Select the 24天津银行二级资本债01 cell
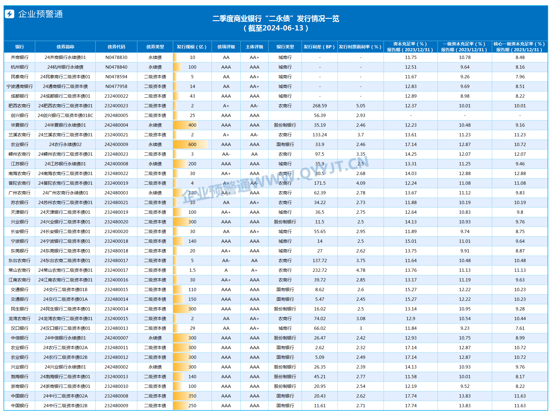This screenshot has height=416, width=552. click(x=65, y=212)
